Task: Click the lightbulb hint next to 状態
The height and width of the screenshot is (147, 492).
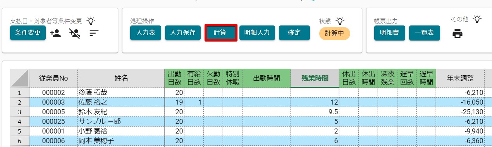Action: [x=339, y=20]
